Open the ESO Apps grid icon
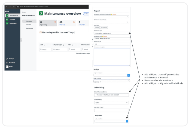189x129 pixels. tap(7, 63)
